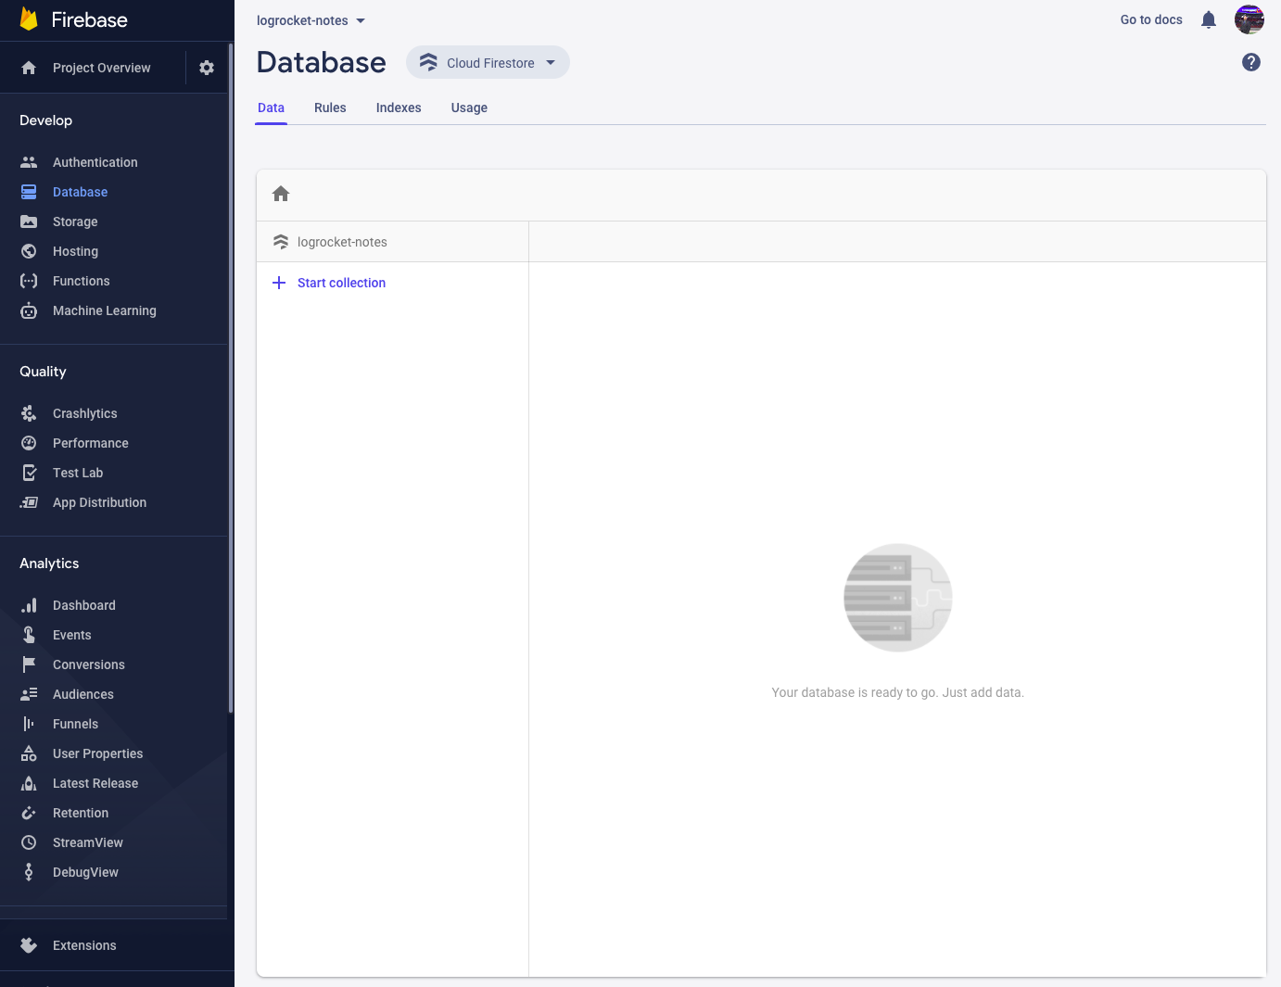Expand the Cloud Firestore dropdown

(488, 62)
